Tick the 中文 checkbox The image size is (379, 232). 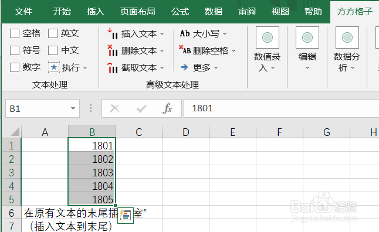tap(53, 50)
